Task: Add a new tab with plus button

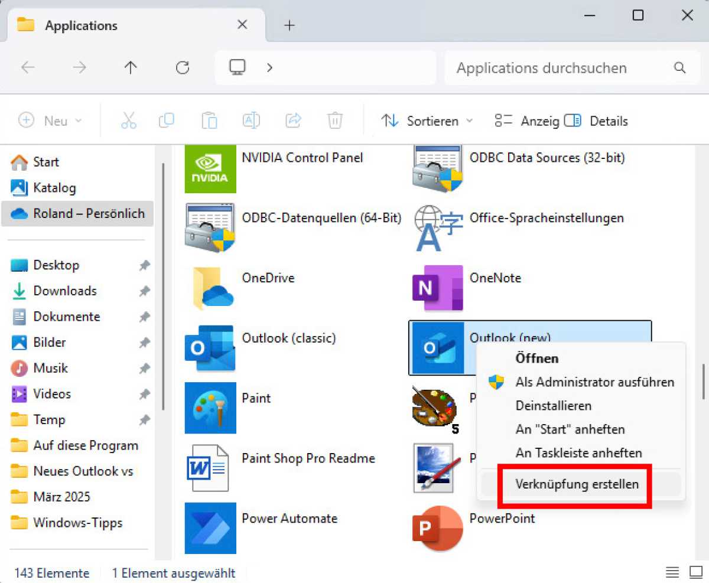Action: [x=289, y=25]
